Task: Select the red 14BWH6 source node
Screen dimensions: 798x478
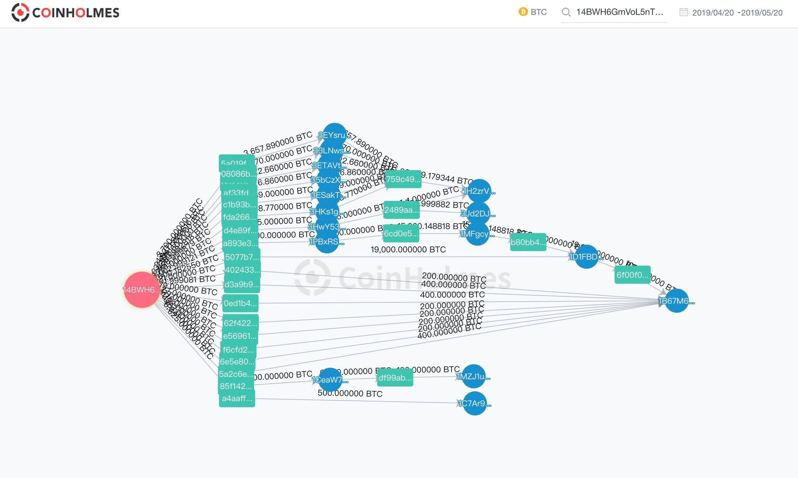Action: click(x=142, y=290)
